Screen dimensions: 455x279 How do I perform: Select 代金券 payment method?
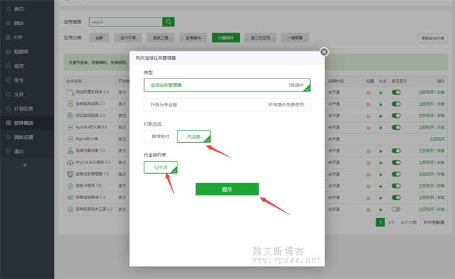point(194,136)
